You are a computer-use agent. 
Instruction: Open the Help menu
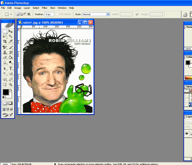(x=71, y=8)
